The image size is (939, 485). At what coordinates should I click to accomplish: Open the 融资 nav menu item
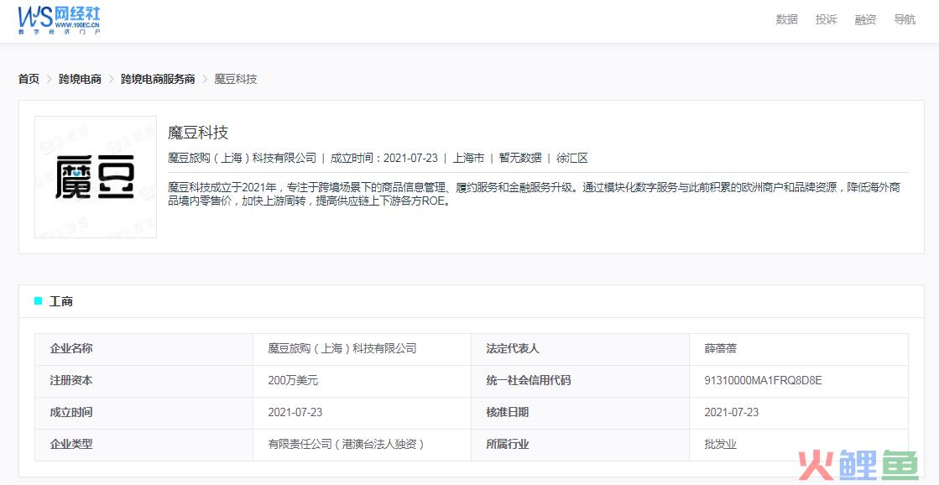point(865,19)
